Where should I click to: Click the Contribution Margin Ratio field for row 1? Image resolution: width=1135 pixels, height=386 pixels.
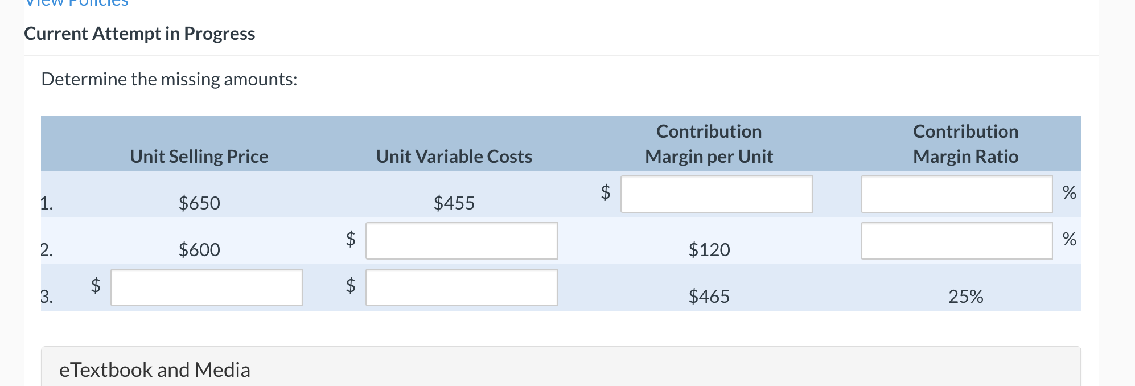pyautogui.click(x=957, y=195)
